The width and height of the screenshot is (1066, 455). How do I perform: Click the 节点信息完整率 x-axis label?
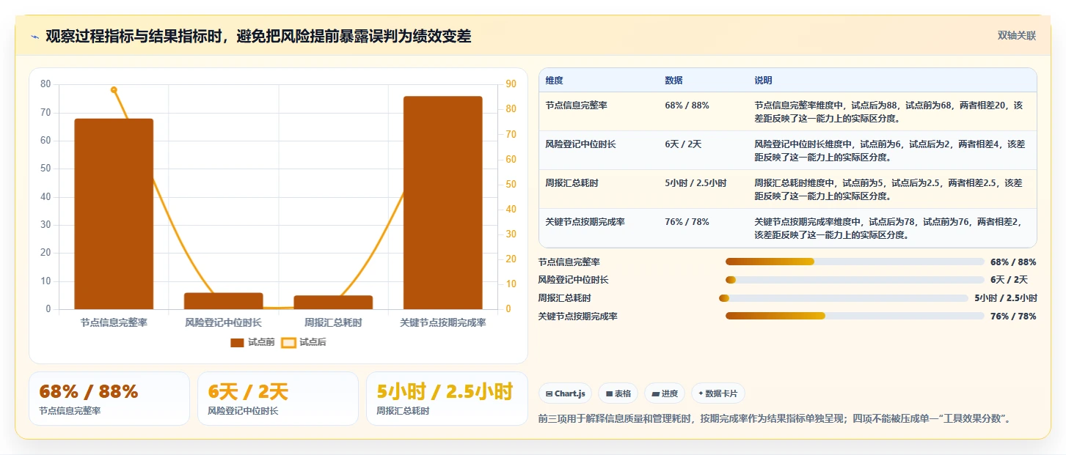[x=114, y=322]
